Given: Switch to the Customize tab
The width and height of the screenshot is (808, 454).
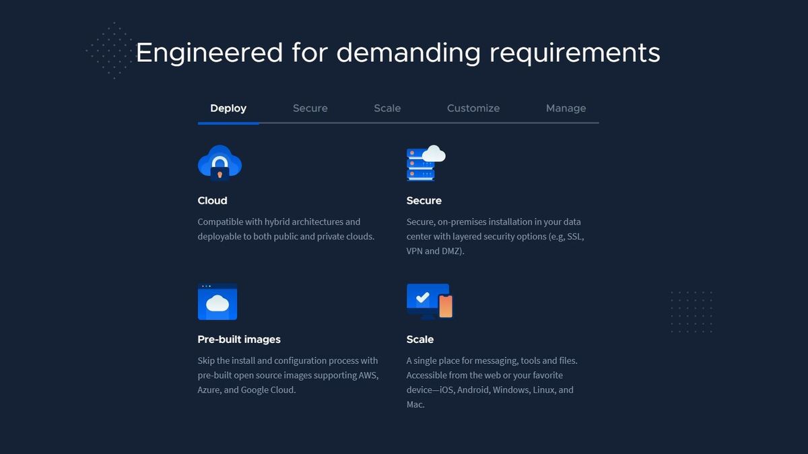Looking at the screenshot, I should [473, 108].
